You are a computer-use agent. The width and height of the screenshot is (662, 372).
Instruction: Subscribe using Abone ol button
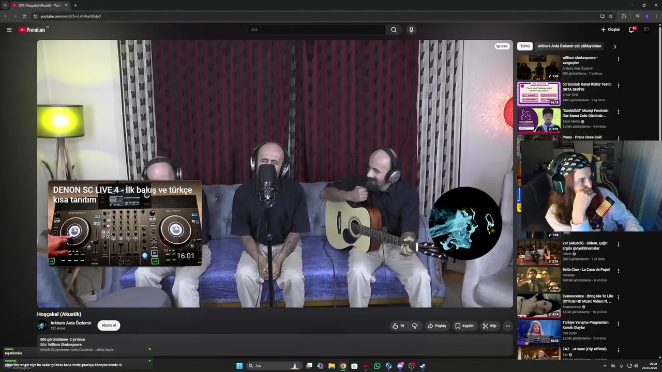(109, 326)
